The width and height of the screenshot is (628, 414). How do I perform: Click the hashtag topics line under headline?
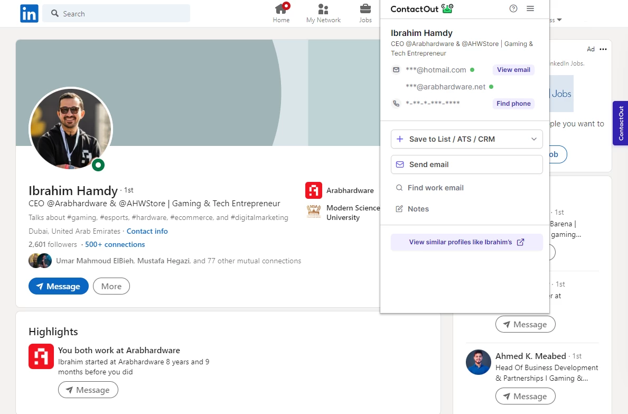tap(158, 218)
